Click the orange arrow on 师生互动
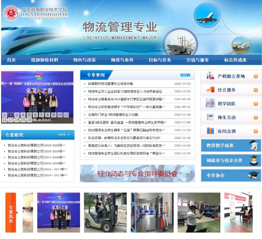 click(x=256, y=117)
